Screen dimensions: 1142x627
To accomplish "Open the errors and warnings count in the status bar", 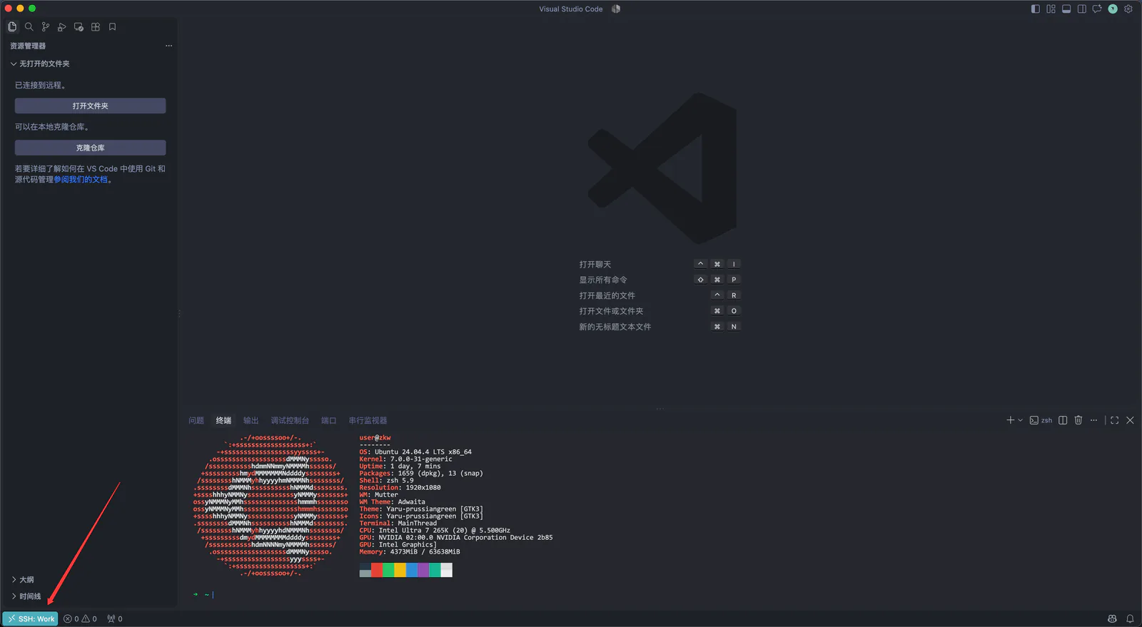I will coord(80,618).
